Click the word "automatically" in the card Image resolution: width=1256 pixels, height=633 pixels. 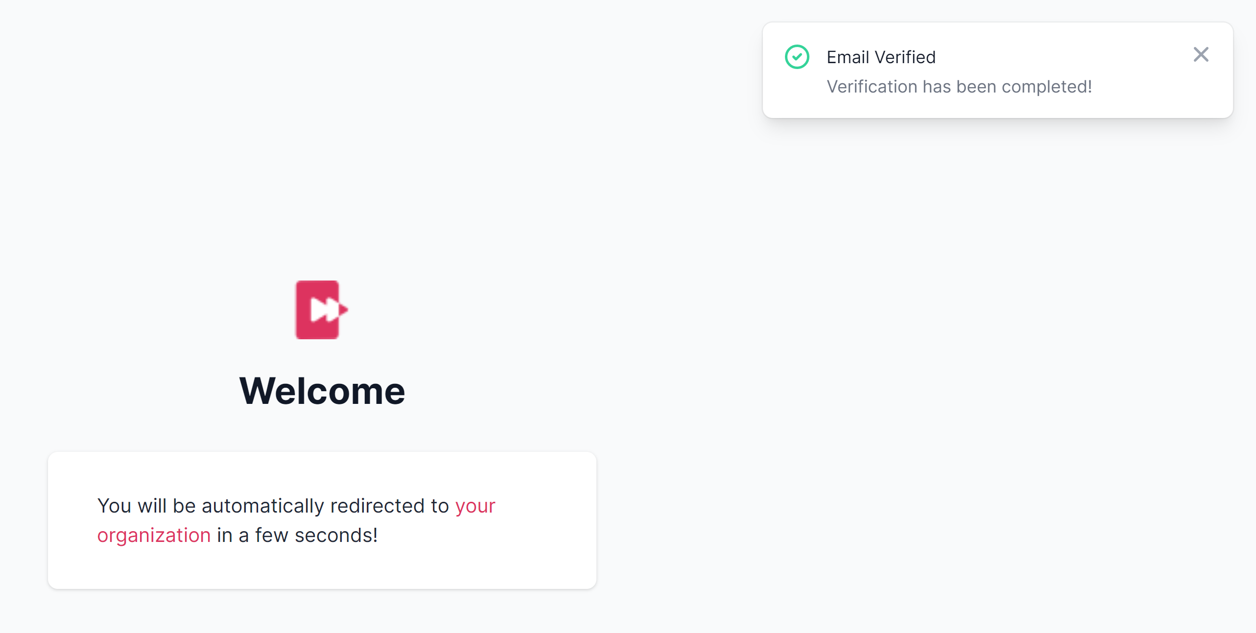click(x=262, y=506)
